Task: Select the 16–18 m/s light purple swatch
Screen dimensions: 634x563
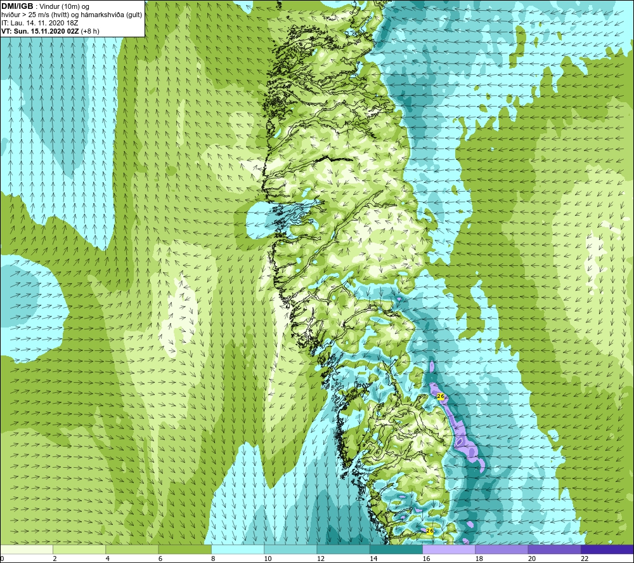Action: pos(449,550)
